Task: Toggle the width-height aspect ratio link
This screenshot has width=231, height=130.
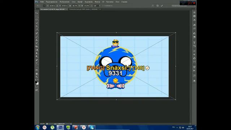Action: click(79, 6)
